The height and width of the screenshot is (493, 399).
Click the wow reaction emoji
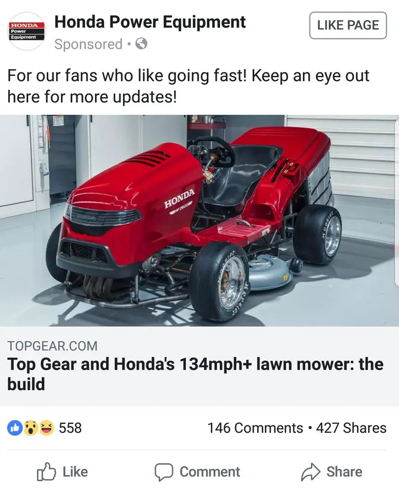click(x=31, y=428)
